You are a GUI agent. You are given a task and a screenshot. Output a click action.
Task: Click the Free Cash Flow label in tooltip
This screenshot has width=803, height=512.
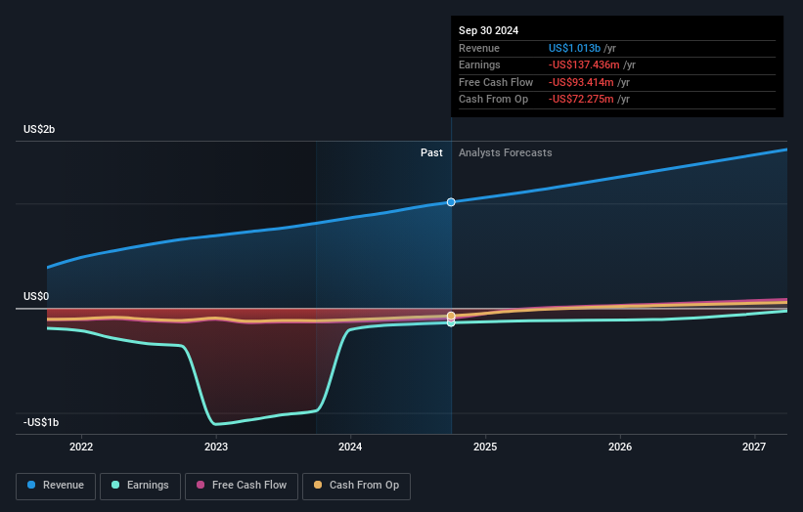[496, 82]
